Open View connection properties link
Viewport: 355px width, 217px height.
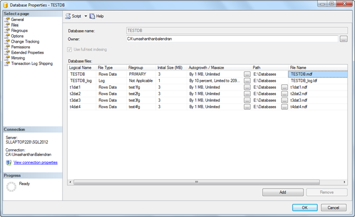(x=35, y=162)
